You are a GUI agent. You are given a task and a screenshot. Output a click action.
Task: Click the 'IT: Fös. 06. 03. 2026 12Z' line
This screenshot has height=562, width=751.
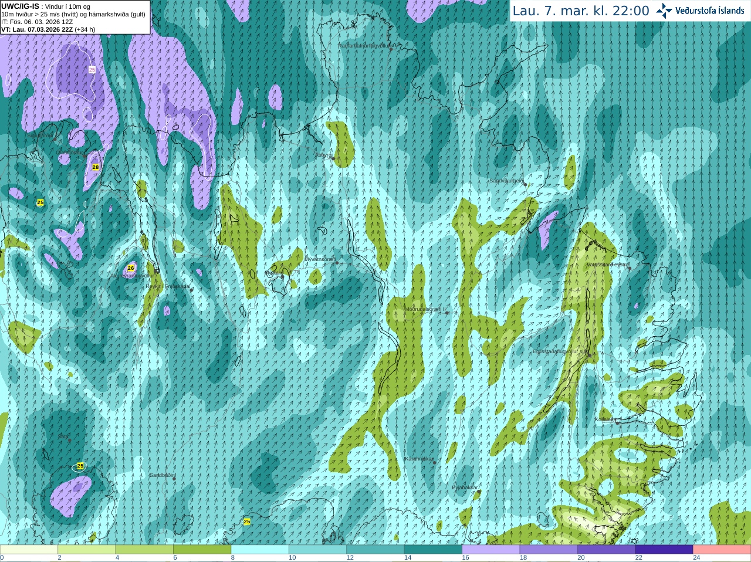(x=37, y=22)
